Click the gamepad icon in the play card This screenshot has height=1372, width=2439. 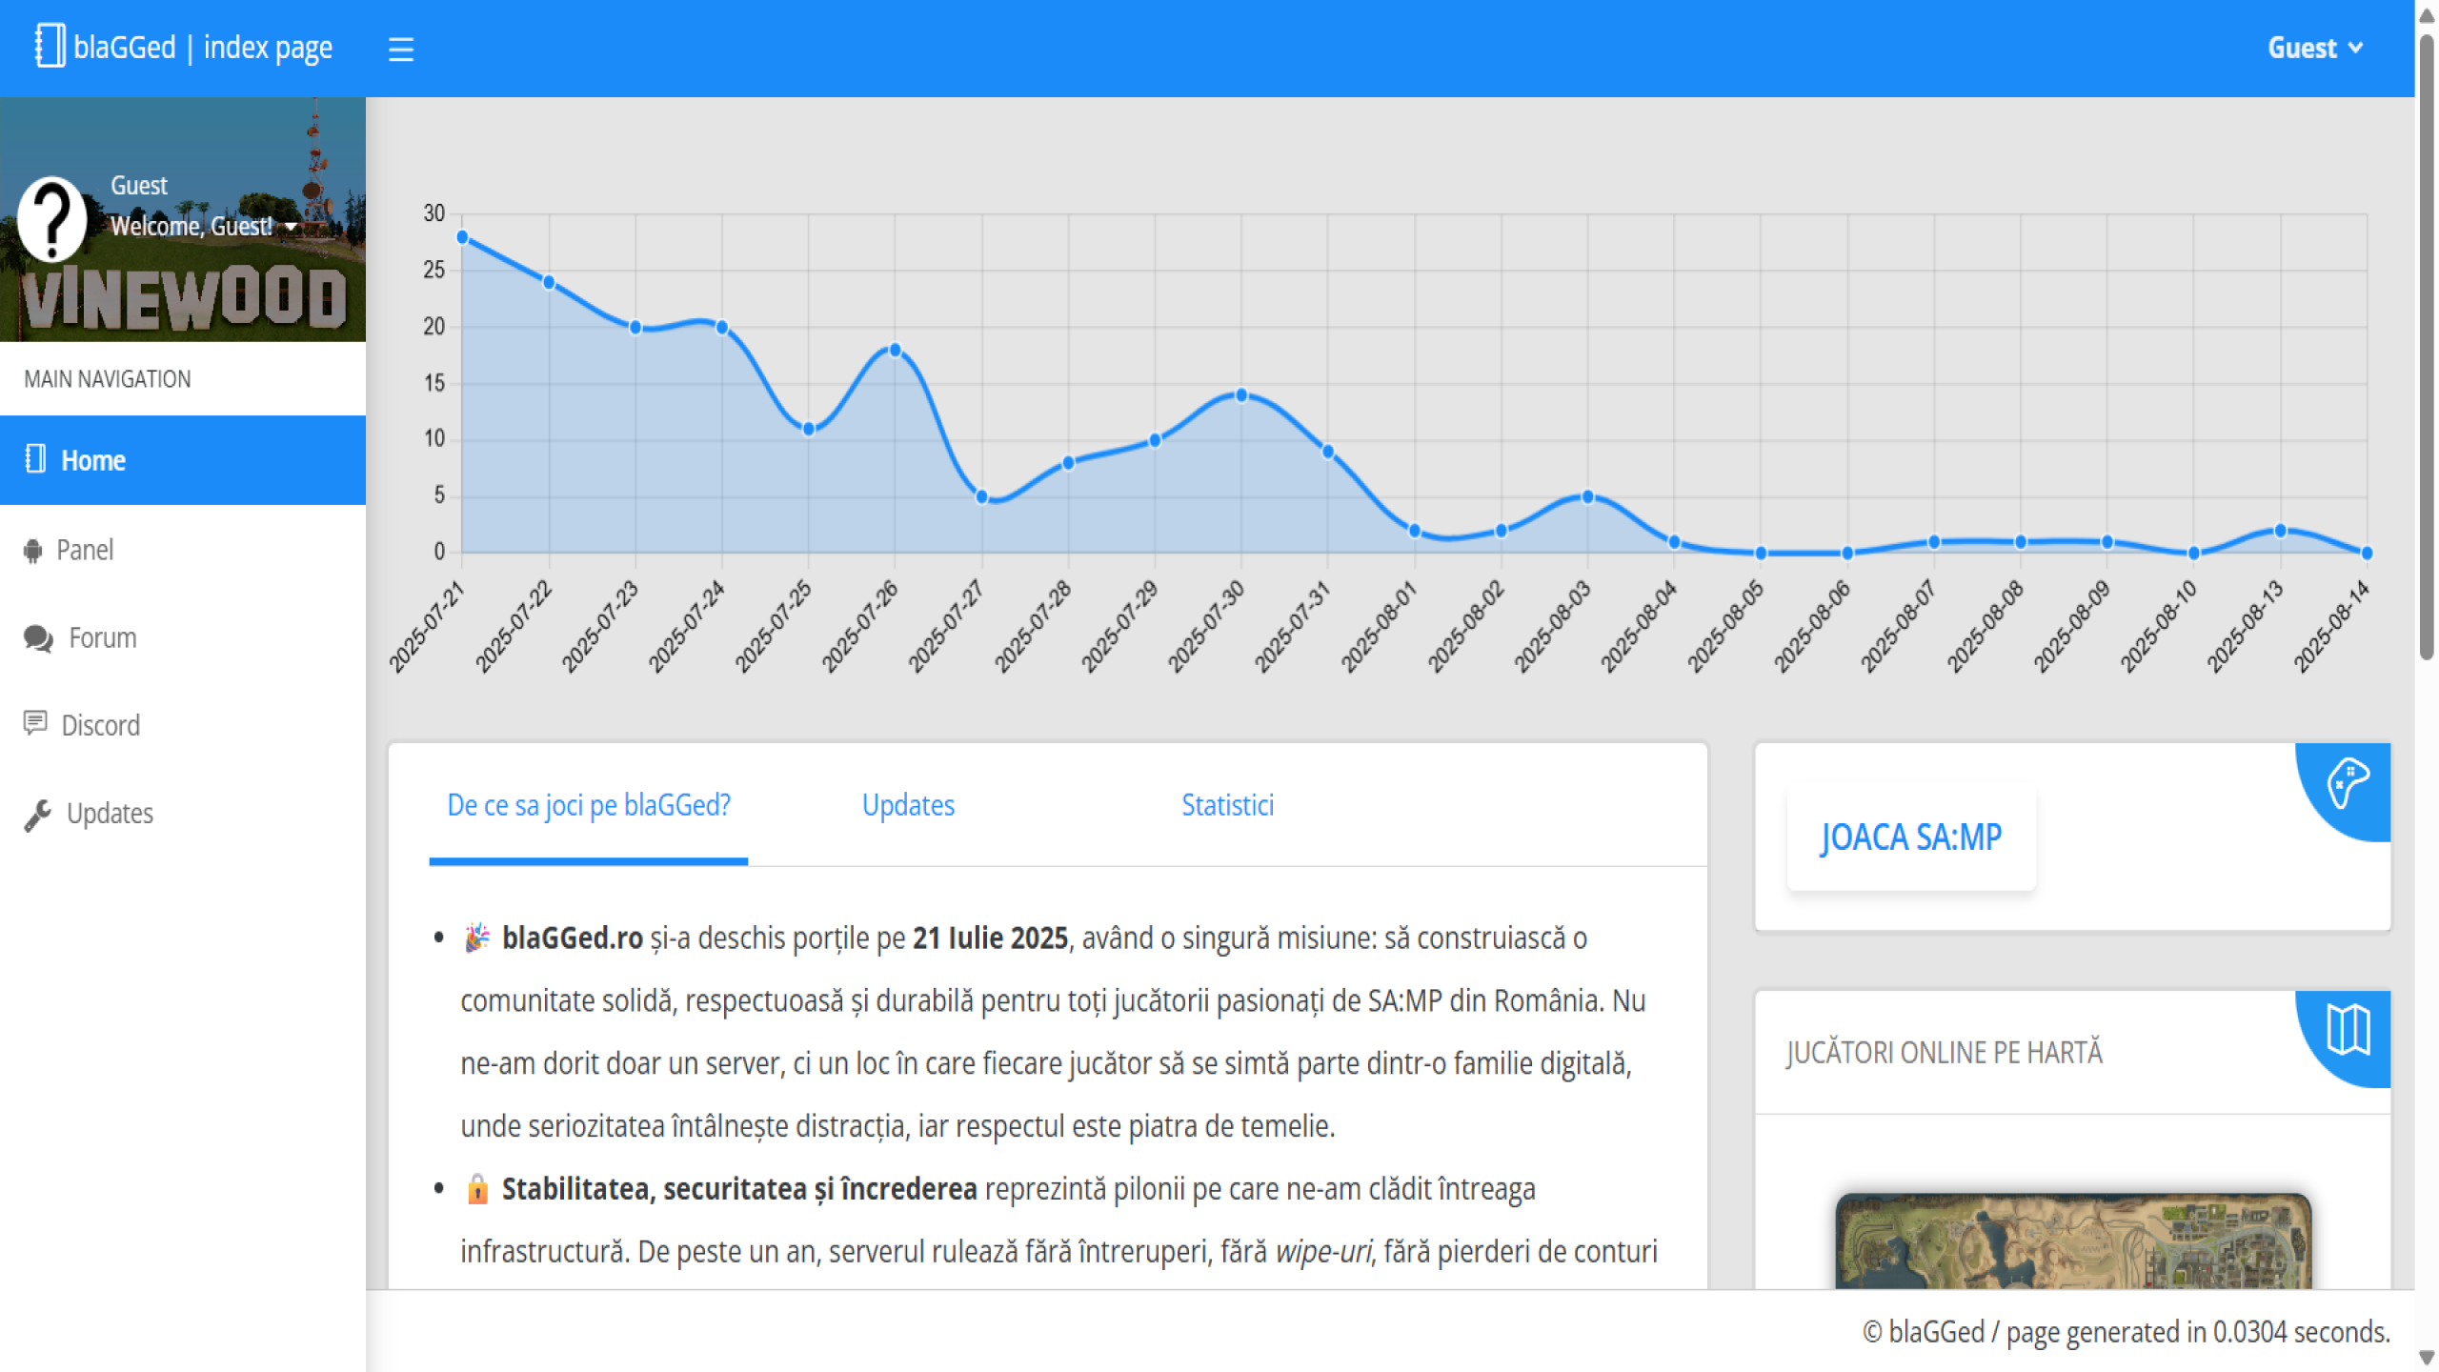(x=2347, y=785)
